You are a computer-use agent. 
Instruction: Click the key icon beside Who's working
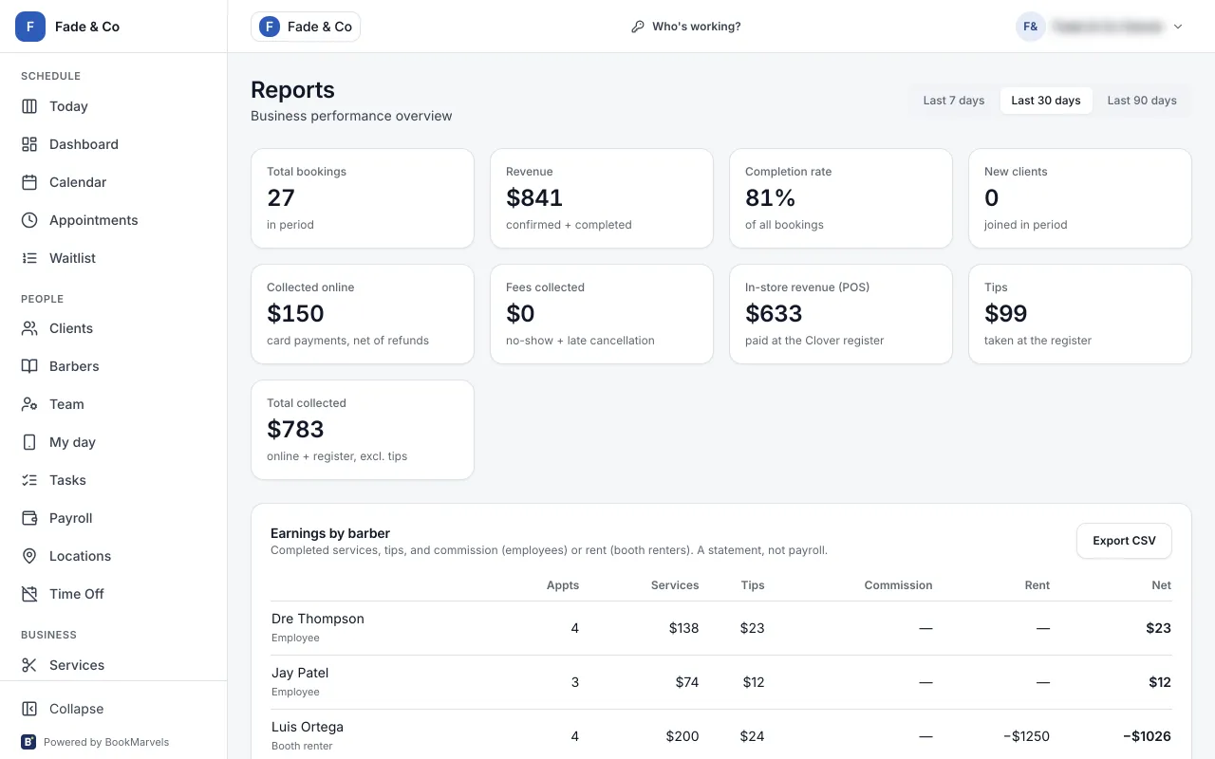click(x=638, y=27)
